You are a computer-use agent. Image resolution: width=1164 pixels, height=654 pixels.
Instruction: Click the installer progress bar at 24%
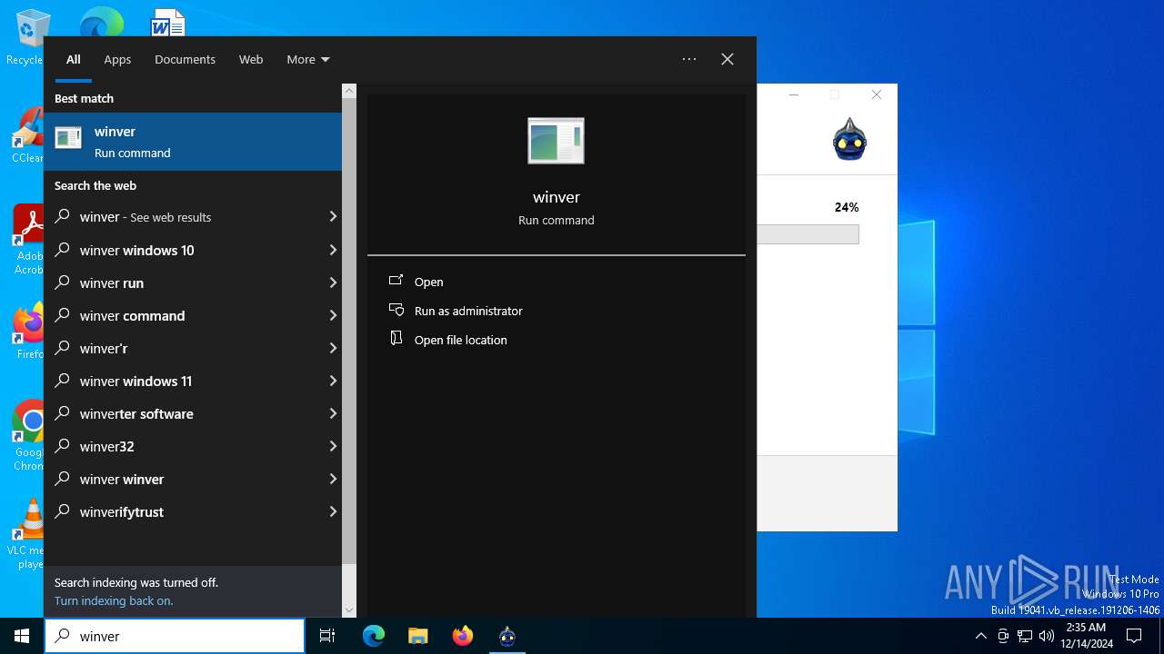tap(808, 234)
